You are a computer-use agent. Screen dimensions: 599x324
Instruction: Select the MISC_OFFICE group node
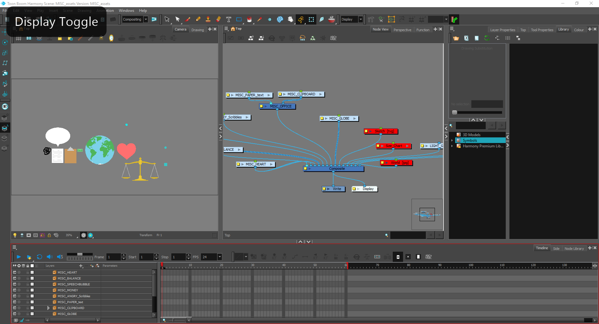coord(278,106)
